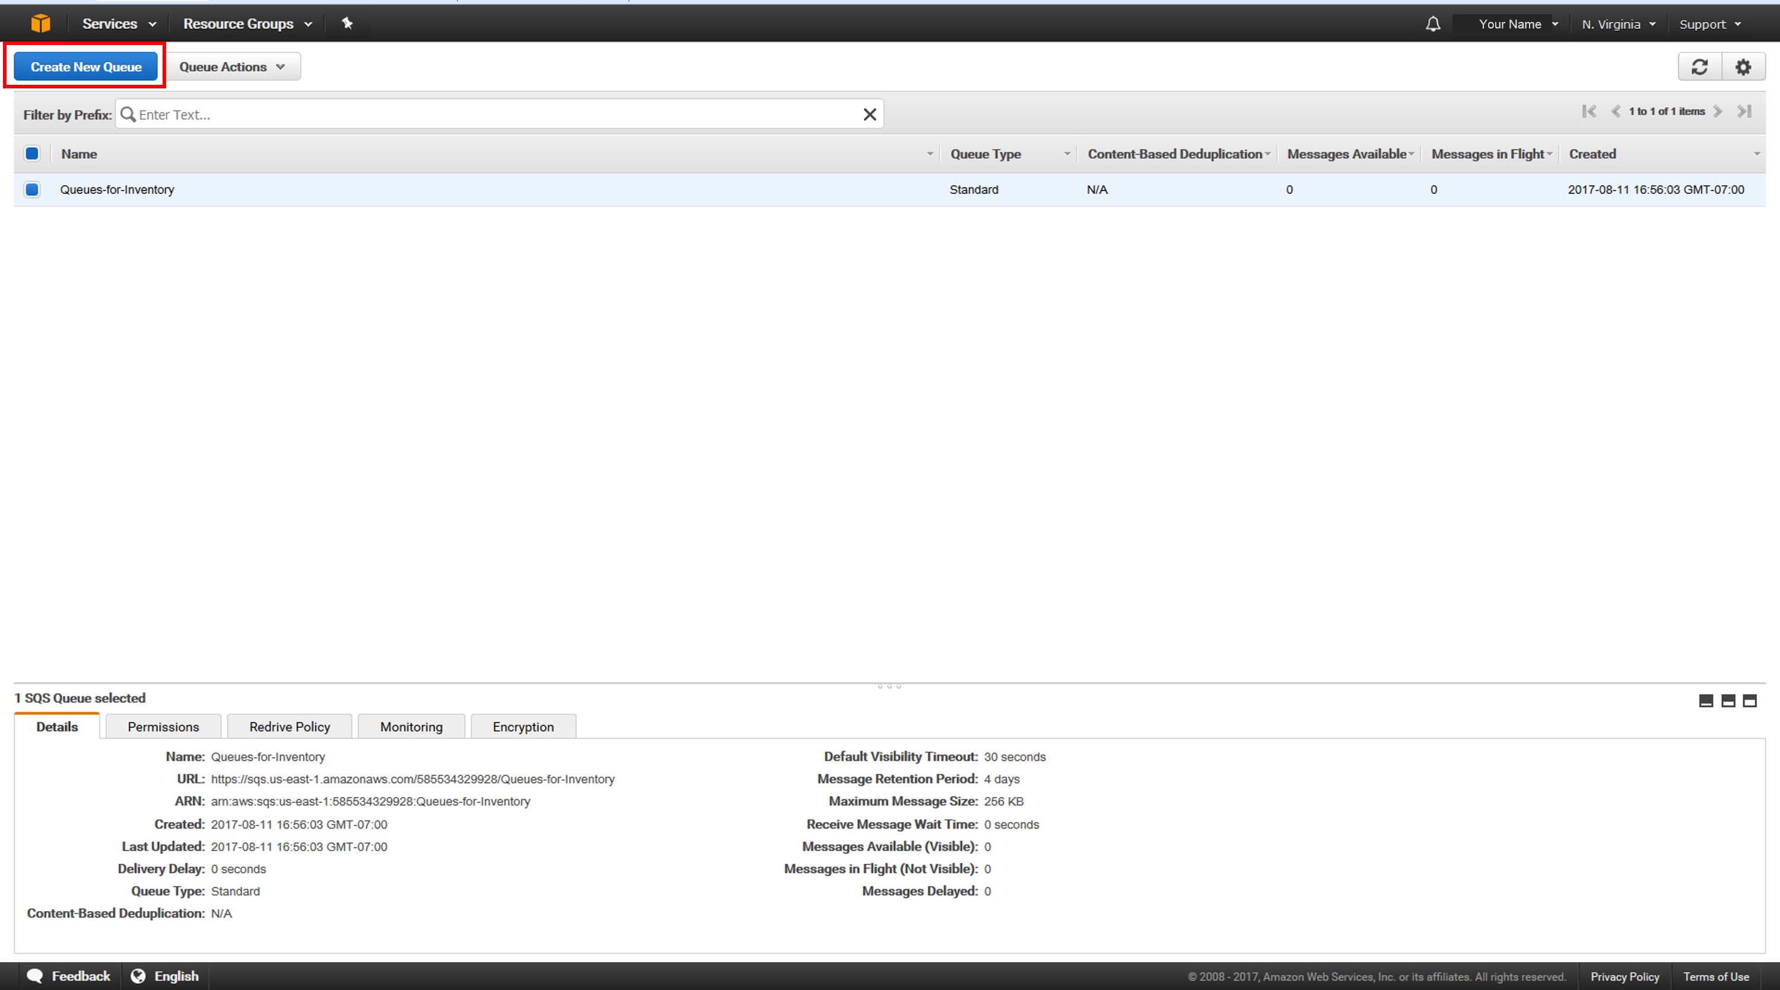Screen dimensions: 1780x990
Task: Click the clear filter X icon
Action: pos(870,114)
